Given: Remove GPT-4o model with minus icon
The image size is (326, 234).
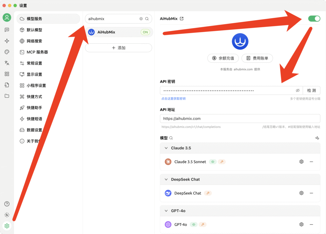Looking at the screenshot, I should 311,224.
